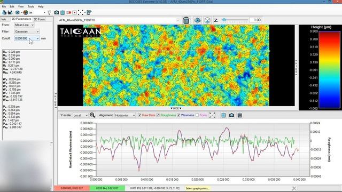This screenshot has width=342, height=192.
Task: Click the vertical HIDE handle right of height map
Action: click(x=296, y=68)
